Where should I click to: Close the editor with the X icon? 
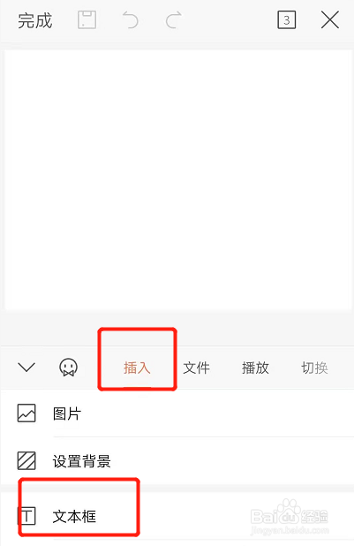pos(329,19)
